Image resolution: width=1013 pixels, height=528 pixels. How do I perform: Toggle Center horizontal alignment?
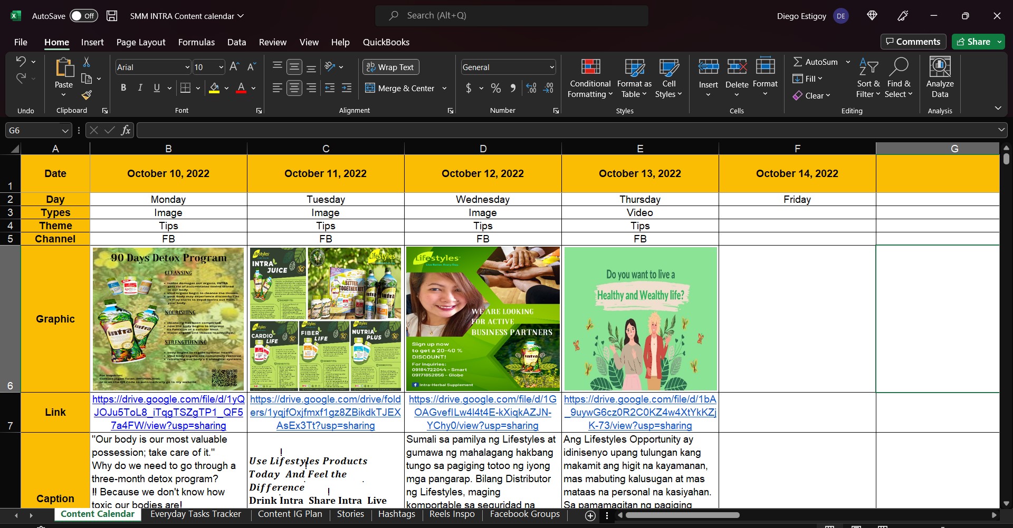click(x=294, y=88)
